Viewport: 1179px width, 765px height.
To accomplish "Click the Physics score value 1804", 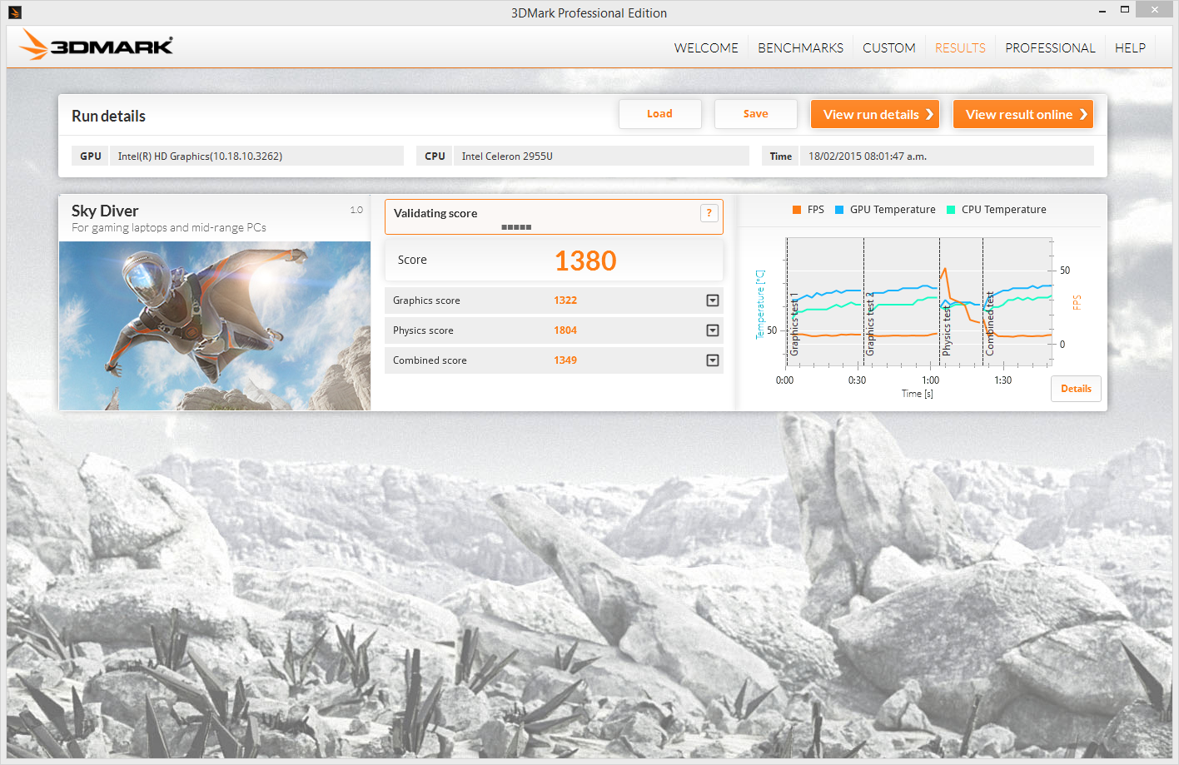I will point(565,330).
